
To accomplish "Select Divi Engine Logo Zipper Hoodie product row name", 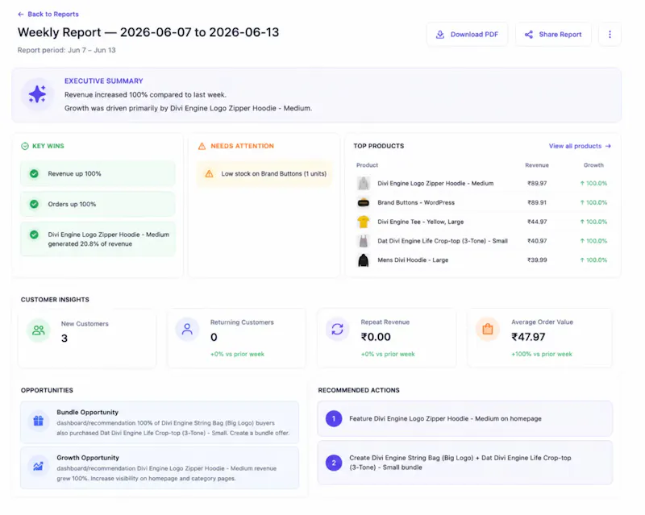I will click(435, 184).
